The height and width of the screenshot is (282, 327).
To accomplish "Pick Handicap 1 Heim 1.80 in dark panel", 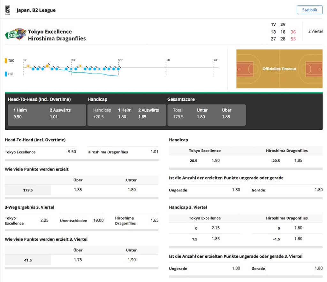I will 125,113.
